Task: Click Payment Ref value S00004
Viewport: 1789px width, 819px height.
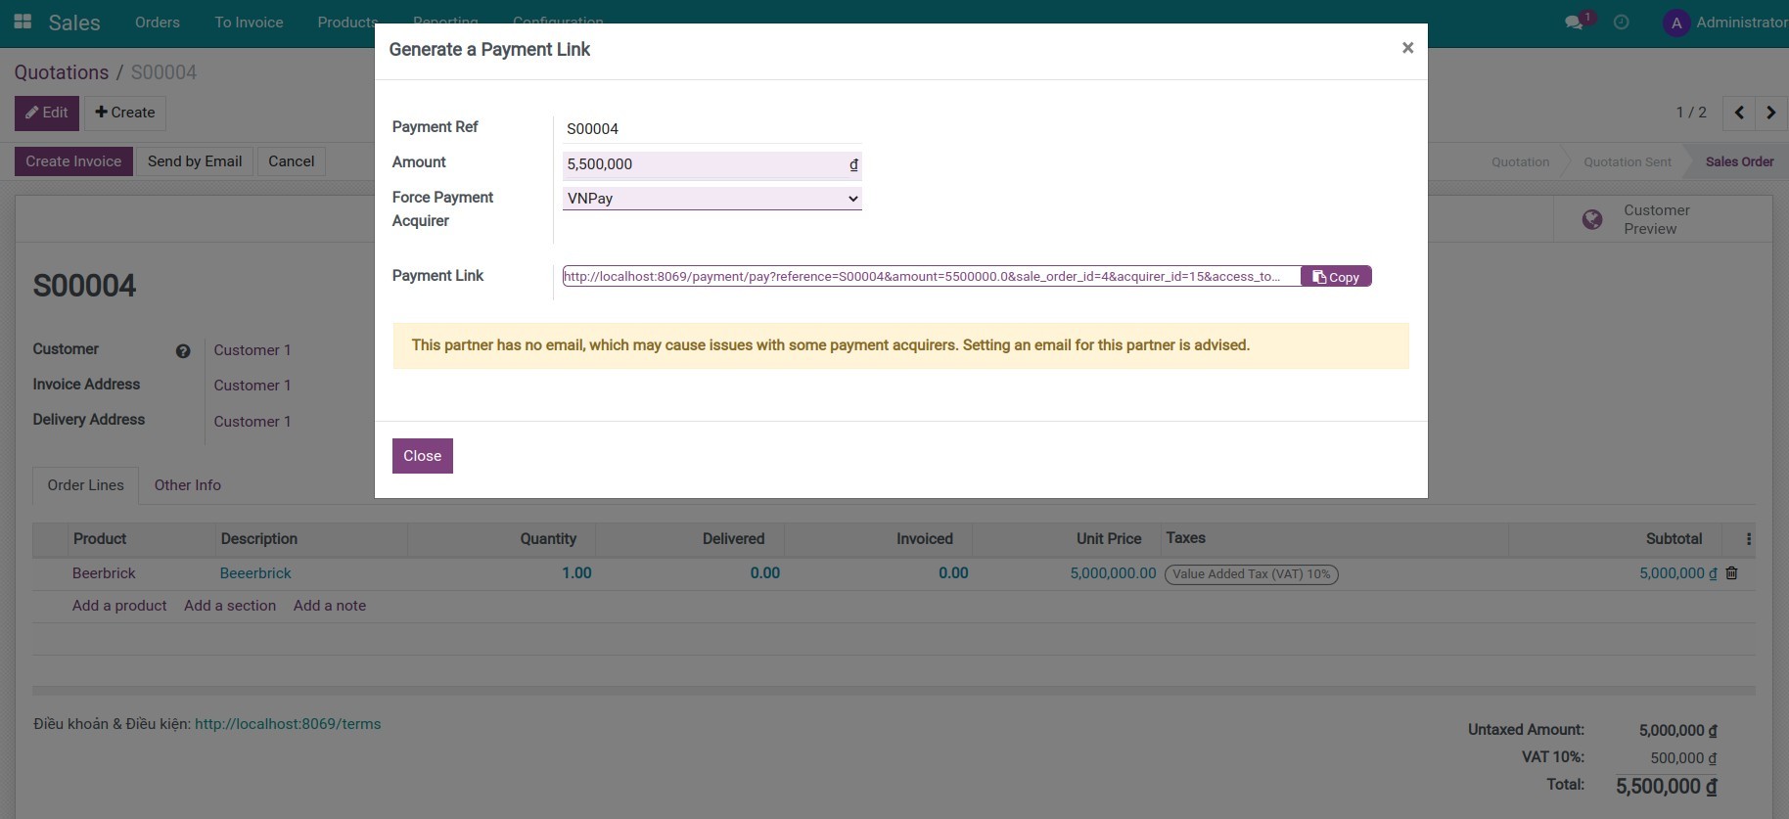Action: (x=592, y=129)
